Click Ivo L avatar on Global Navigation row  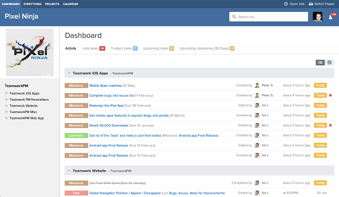[x=257, y=193]
